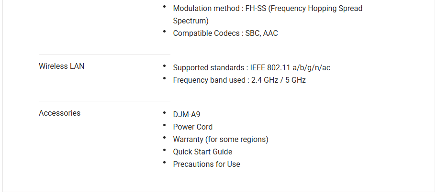Click the Modulation method specification line
This screenshot has height=196, width=437.
(268, 9)
